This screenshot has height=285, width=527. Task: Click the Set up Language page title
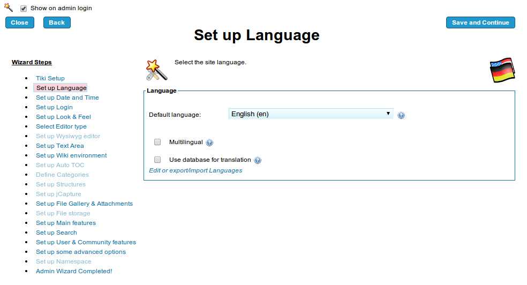pyautogui.click(x=257, y=35)
